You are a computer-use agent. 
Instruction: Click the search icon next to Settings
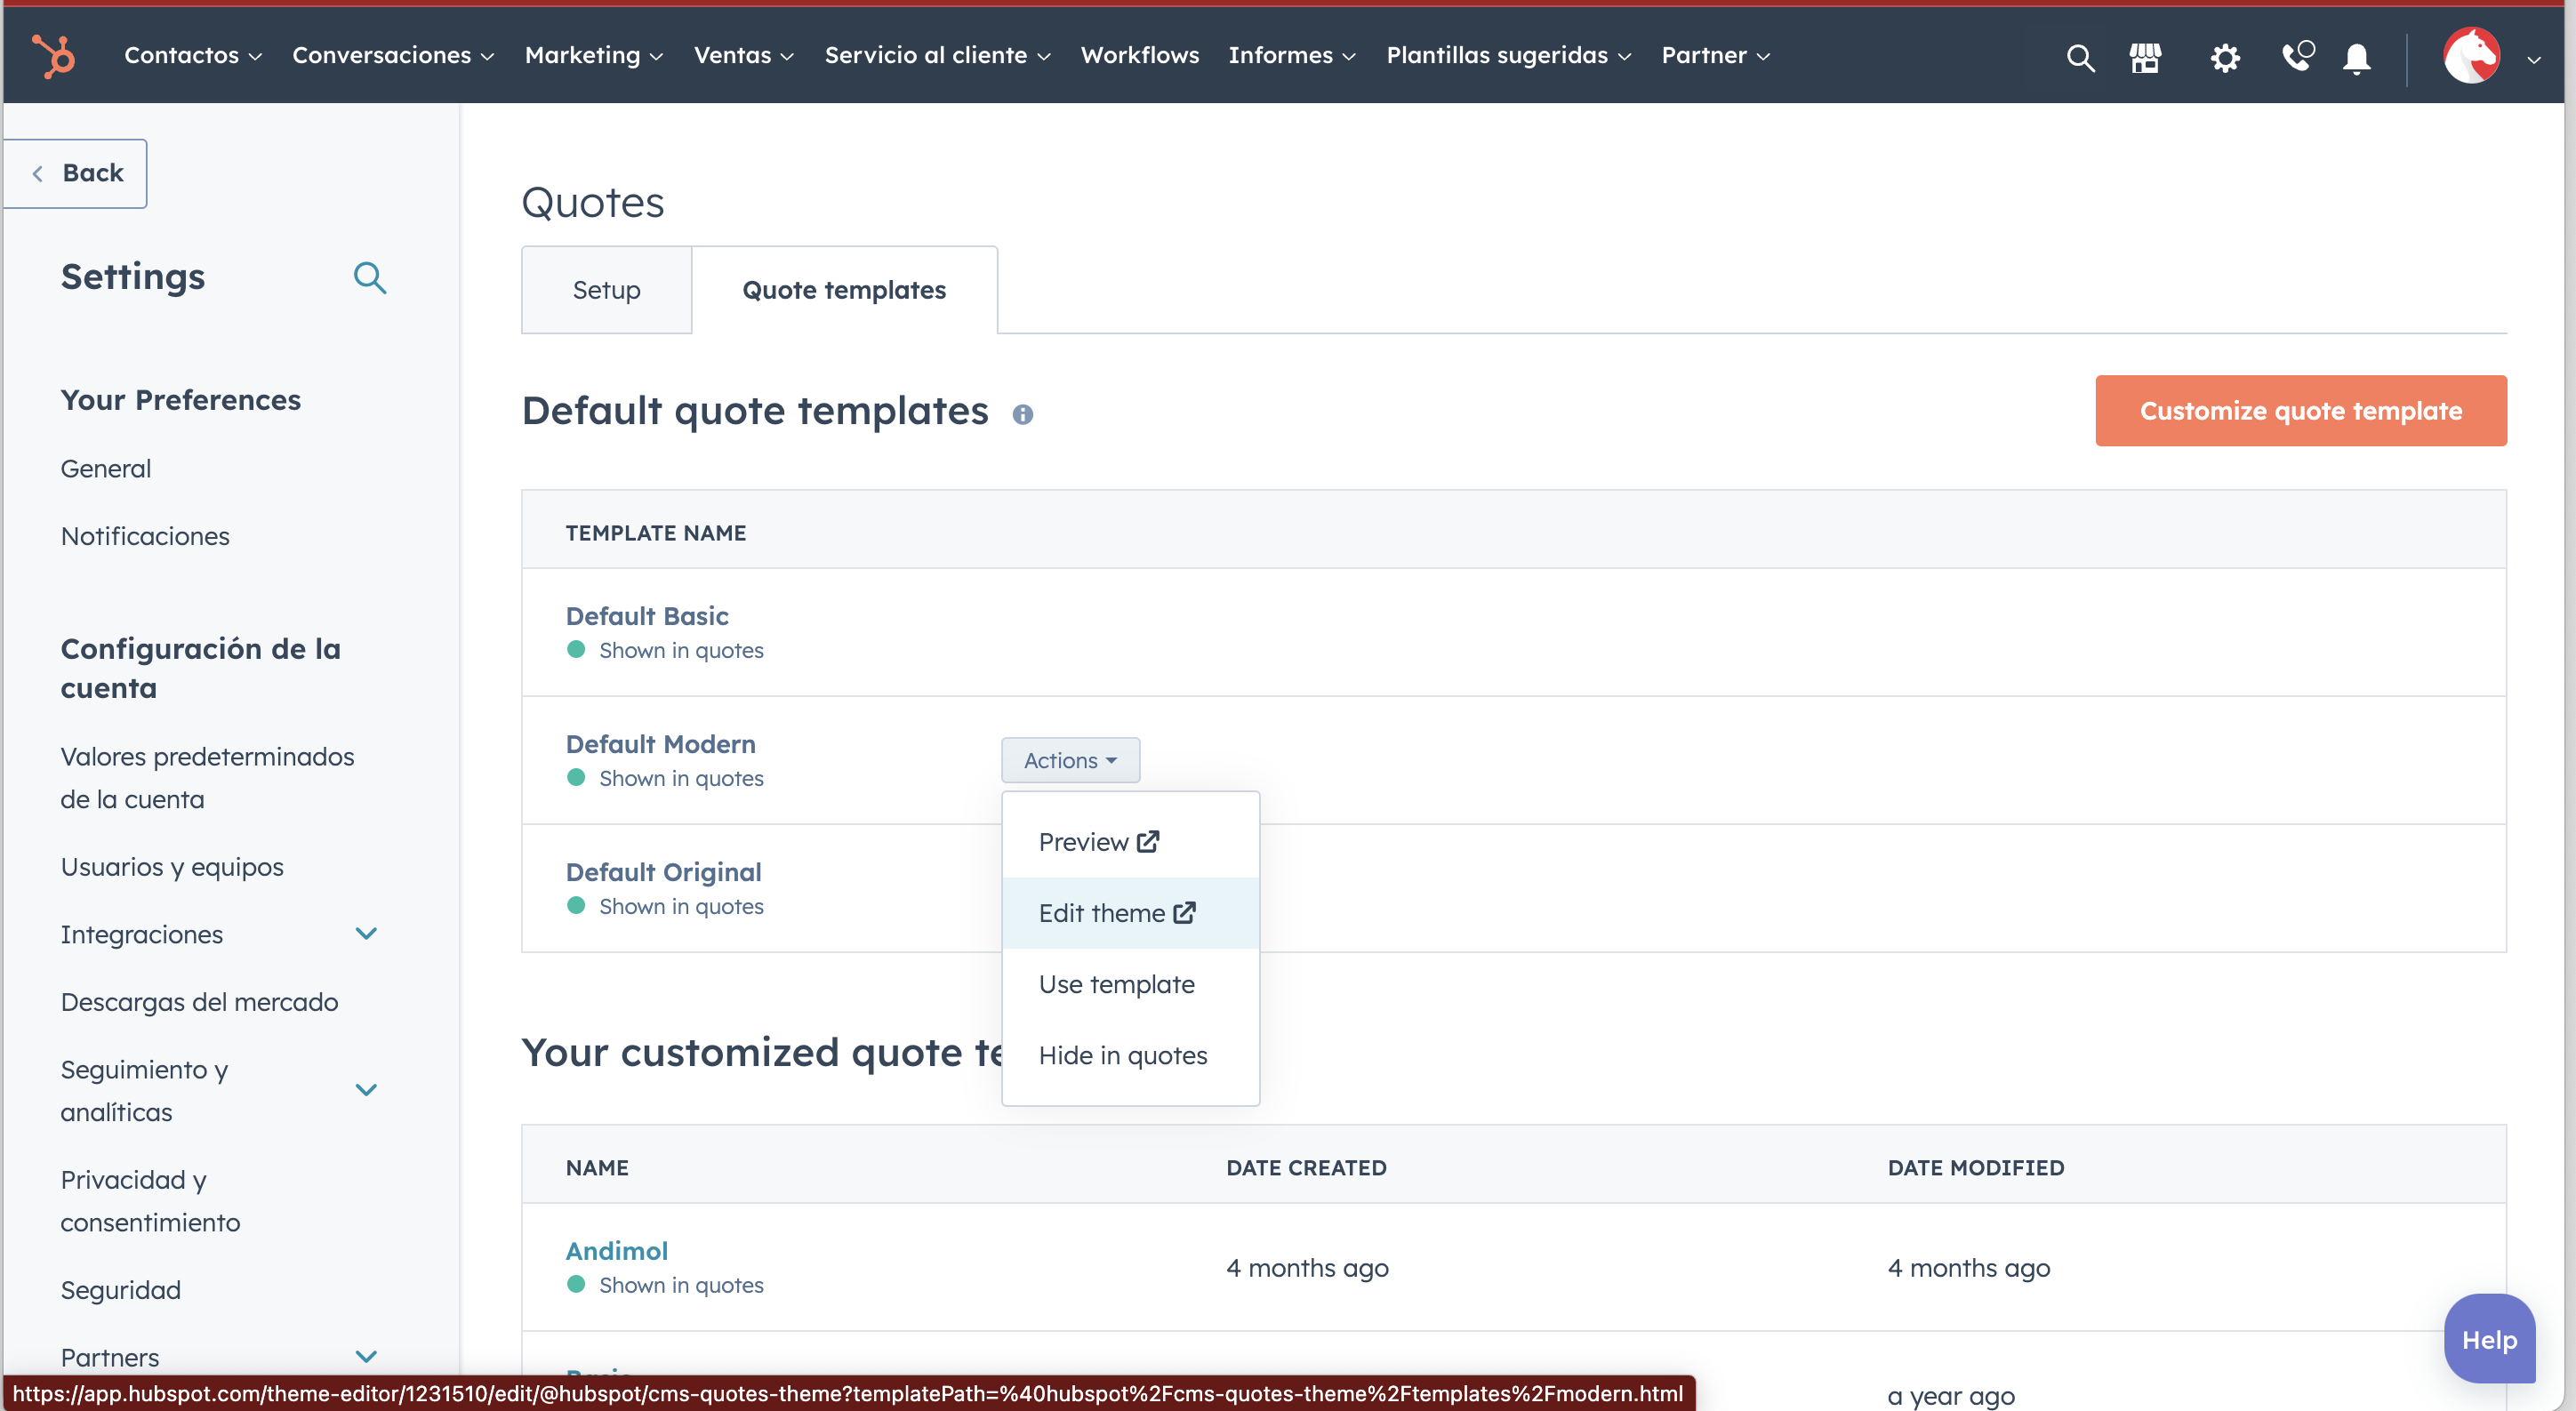370,278
